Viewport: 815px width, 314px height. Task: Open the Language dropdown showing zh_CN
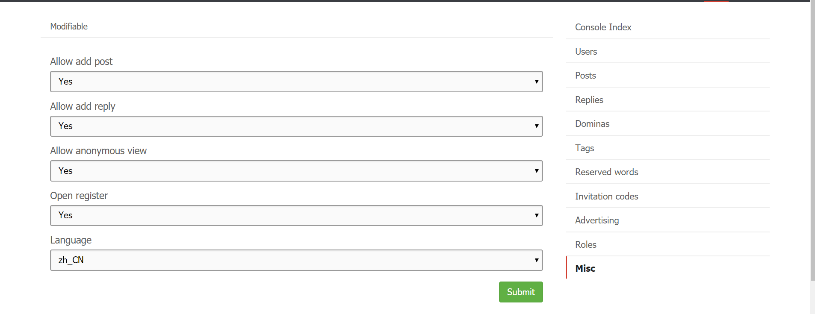(296, 260)
